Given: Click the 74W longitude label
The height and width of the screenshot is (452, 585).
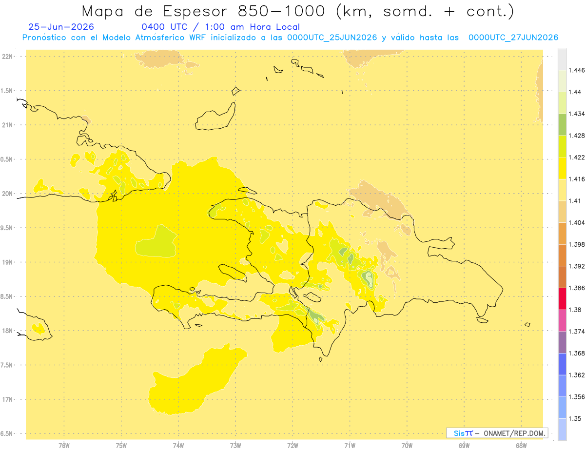Looking at the screenshot, I should pyautogui.click(x=178, y=445).
